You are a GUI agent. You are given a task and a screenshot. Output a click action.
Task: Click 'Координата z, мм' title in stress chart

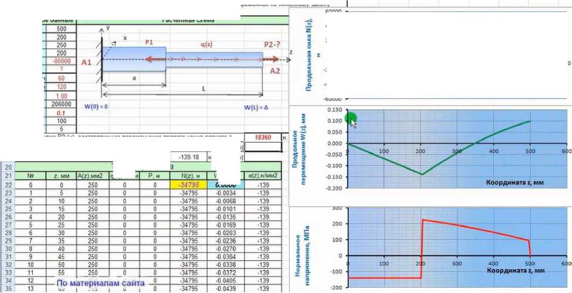point(515,270)
